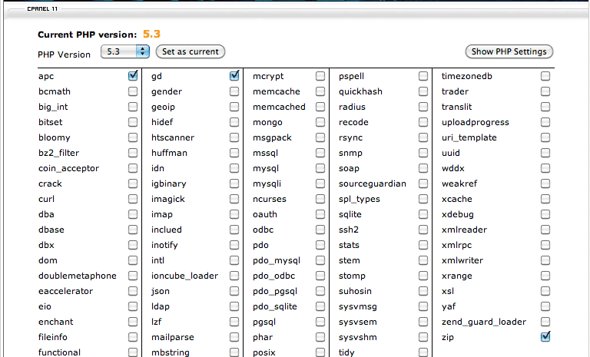Tick the xmlwriter checkbox

coord(545,260)
